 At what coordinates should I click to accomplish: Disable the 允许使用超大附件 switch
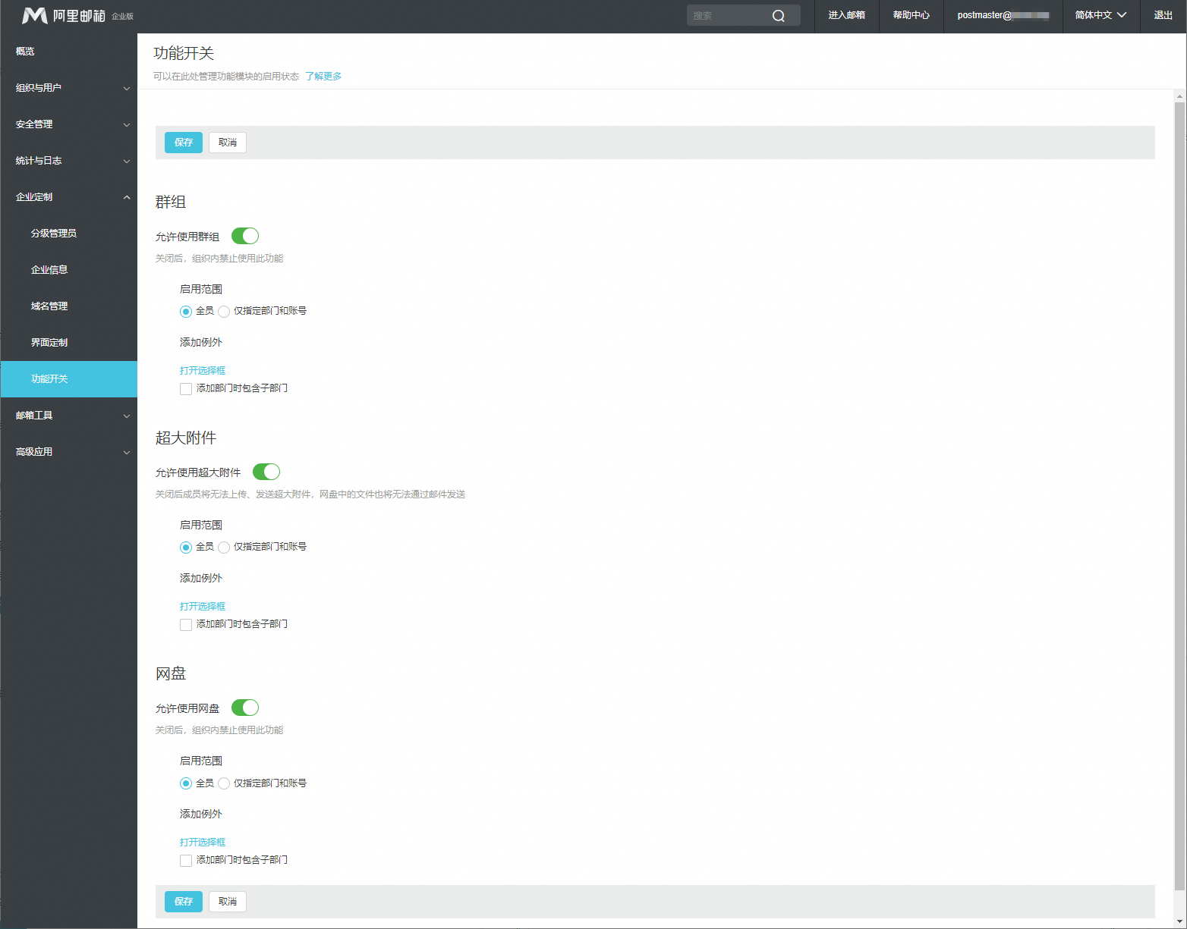tap(266, 472)
